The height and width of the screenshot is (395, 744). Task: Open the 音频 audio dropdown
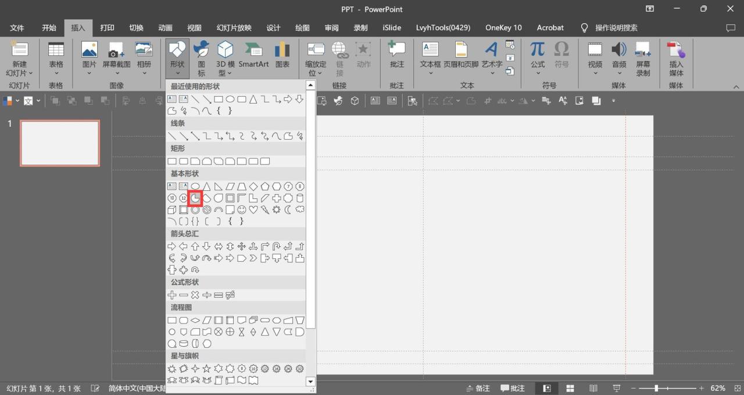(x=619, y=73)
